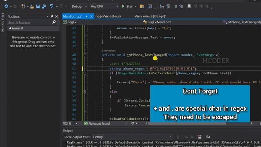This screenshot has height=147, width=261.
Task: Click the Increase Indent toolbar icon
Action: [168, 7]
